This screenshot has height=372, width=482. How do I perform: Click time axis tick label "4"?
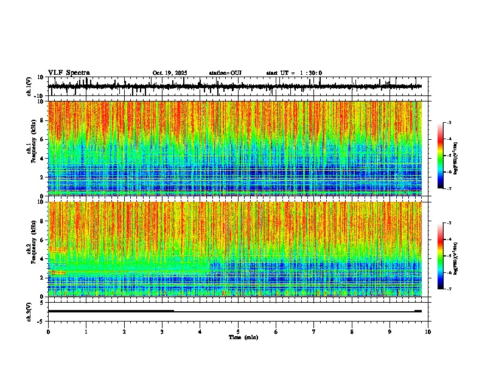(x=200, y=332)
